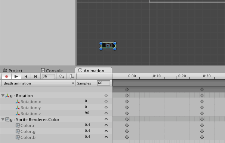Select Color.b keyframe at 0:00
The width and height of the screenshot is (225, 143).
127,137
